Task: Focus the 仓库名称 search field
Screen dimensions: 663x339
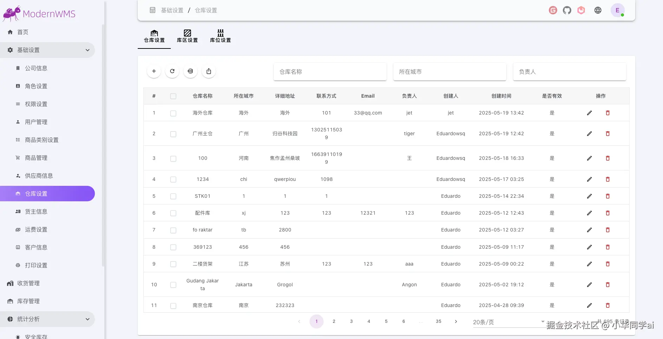Action: [330, 72]
